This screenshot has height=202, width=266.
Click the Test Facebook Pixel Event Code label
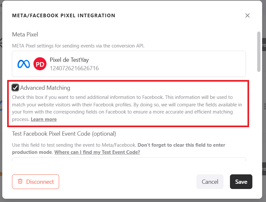64,133
